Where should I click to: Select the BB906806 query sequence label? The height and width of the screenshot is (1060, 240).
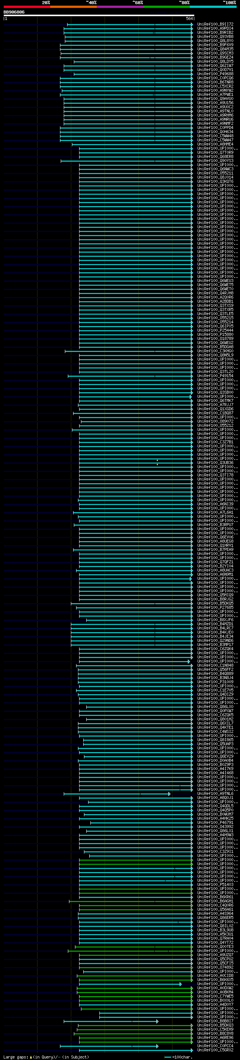point(14,12)
